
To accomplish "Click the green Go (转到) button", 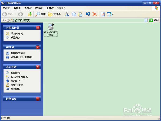I will [154, 20].
